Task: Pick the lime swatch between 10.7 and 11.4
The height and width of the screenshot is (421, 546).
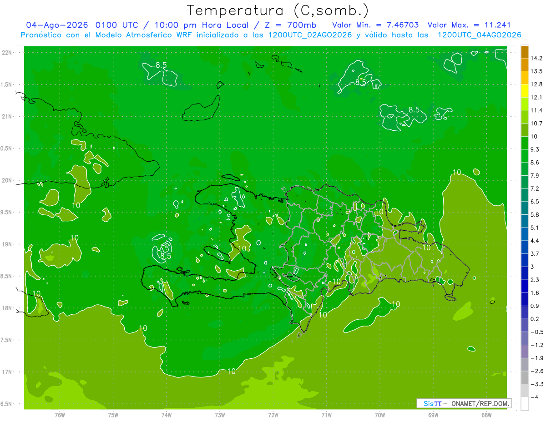Action: [525, 117]
